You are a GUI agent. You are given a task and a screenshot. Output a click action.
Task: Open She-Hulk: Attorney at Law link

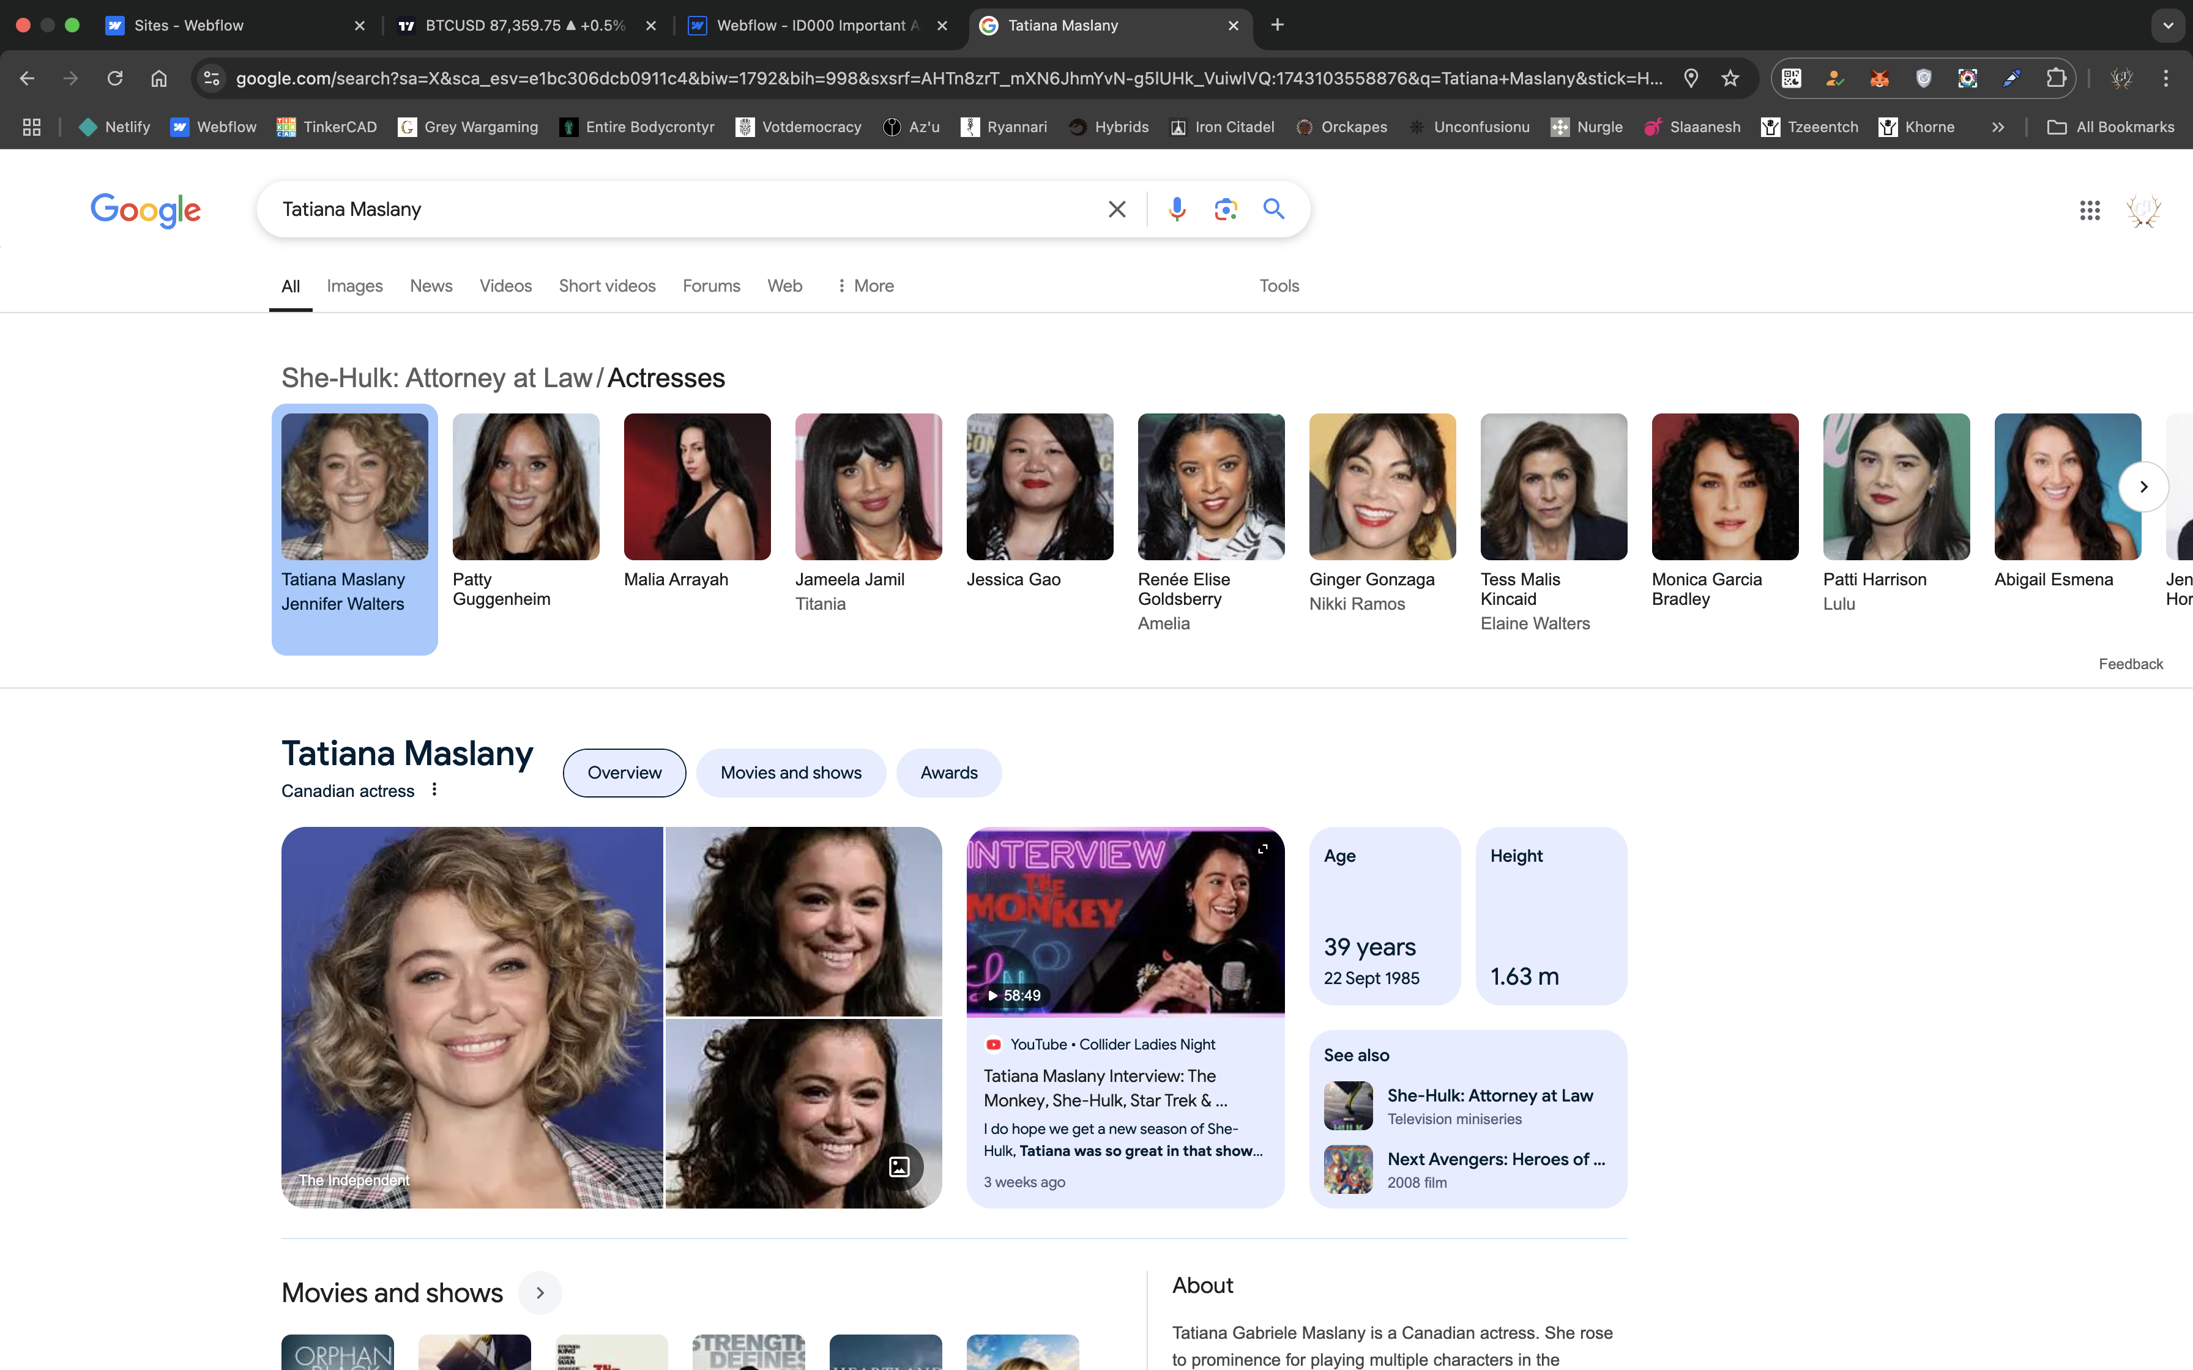pyautogui.click(x=1489, y=1095)
